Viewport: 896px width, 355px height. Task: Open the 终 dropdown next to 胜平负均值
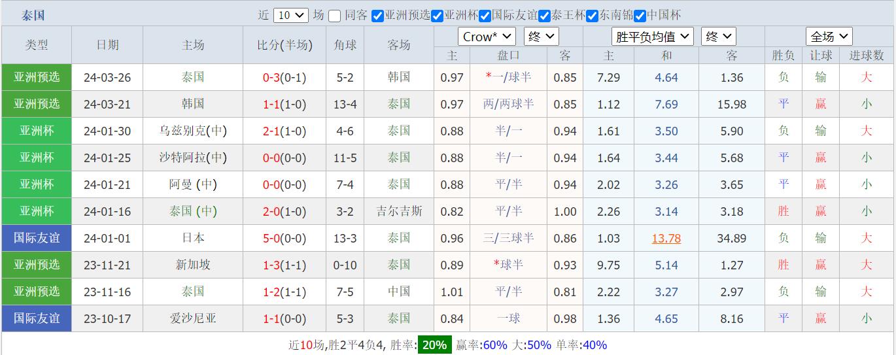(718, 37)
